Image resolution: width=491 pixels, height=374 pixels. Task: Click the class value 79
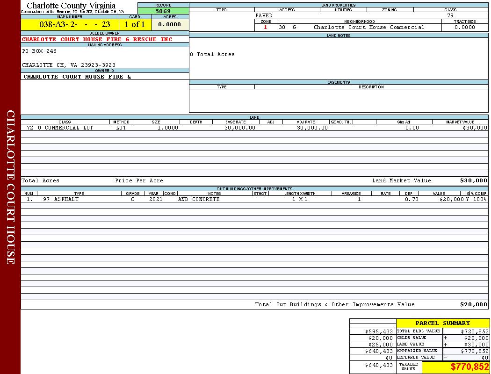point(450,15)
